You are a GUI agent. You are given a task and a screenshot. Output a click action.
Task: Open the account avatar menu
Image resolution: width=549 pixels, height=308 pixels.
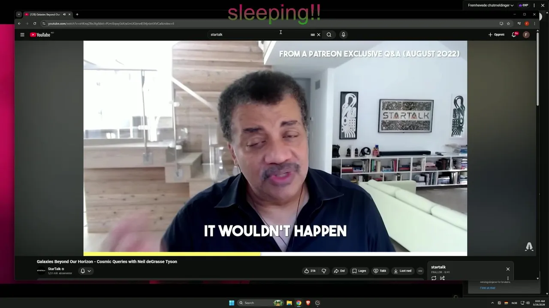point(526,35)
